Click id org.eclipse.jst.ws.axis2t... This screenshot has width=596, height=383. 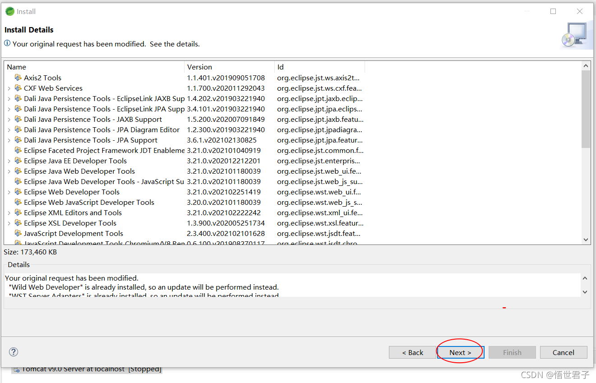point(319,78)
